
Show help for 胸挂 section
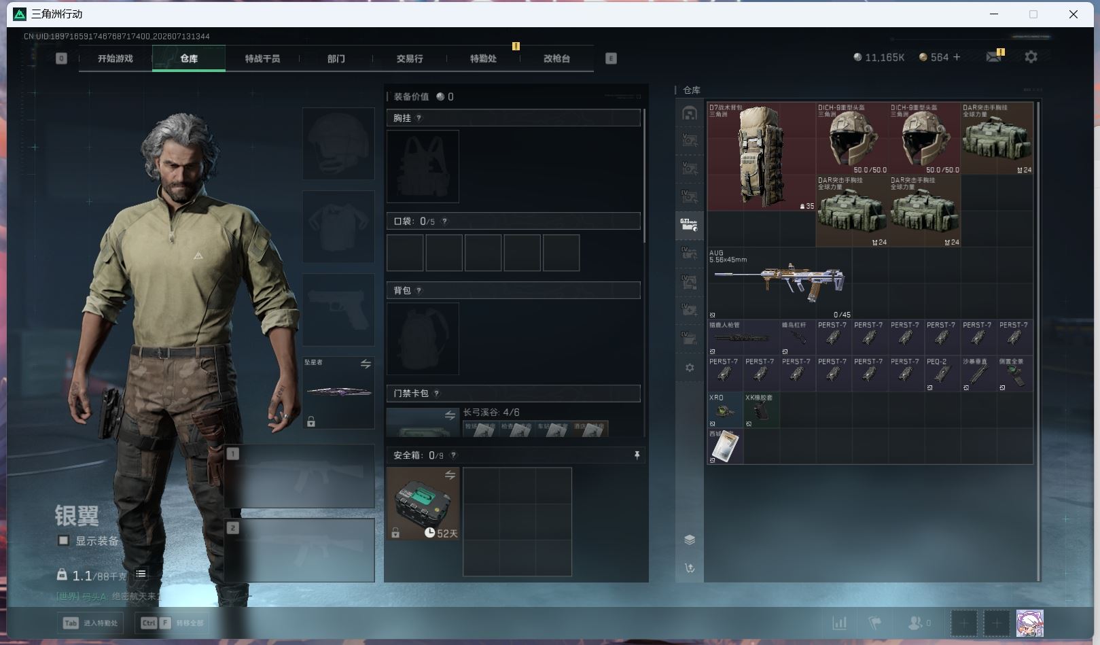coord(419,118)
